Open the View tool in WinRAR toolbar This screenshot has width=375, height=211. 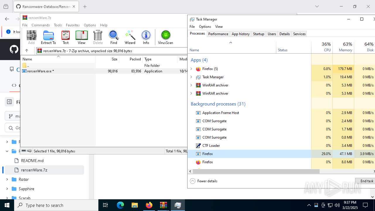[x=81, y=37]
